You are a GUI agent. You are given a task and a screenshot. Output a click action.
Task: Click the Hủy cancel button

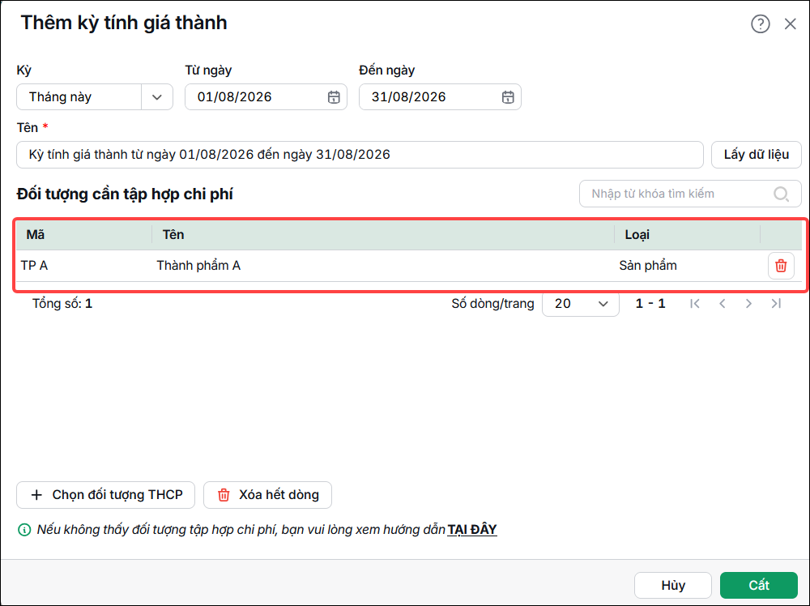(672, 585)
